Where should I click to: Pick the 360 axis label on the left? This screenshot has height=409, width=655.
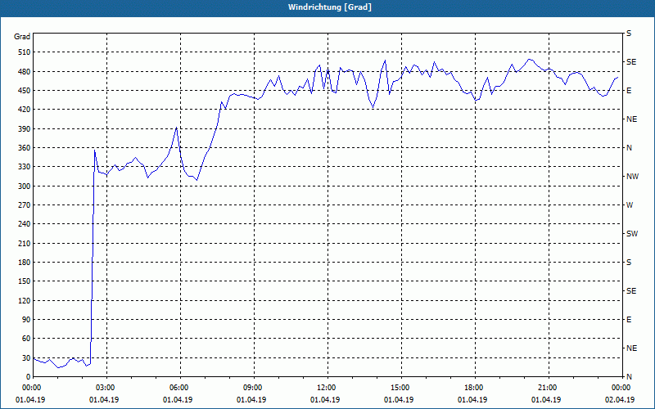[x=25, y=148]
